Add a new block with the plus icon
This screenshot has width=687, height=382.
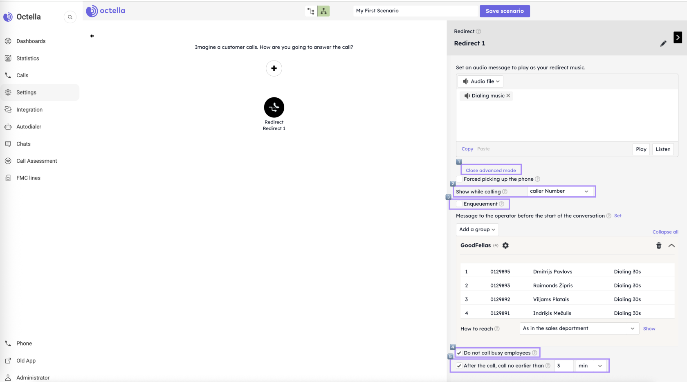coord(274,68)
